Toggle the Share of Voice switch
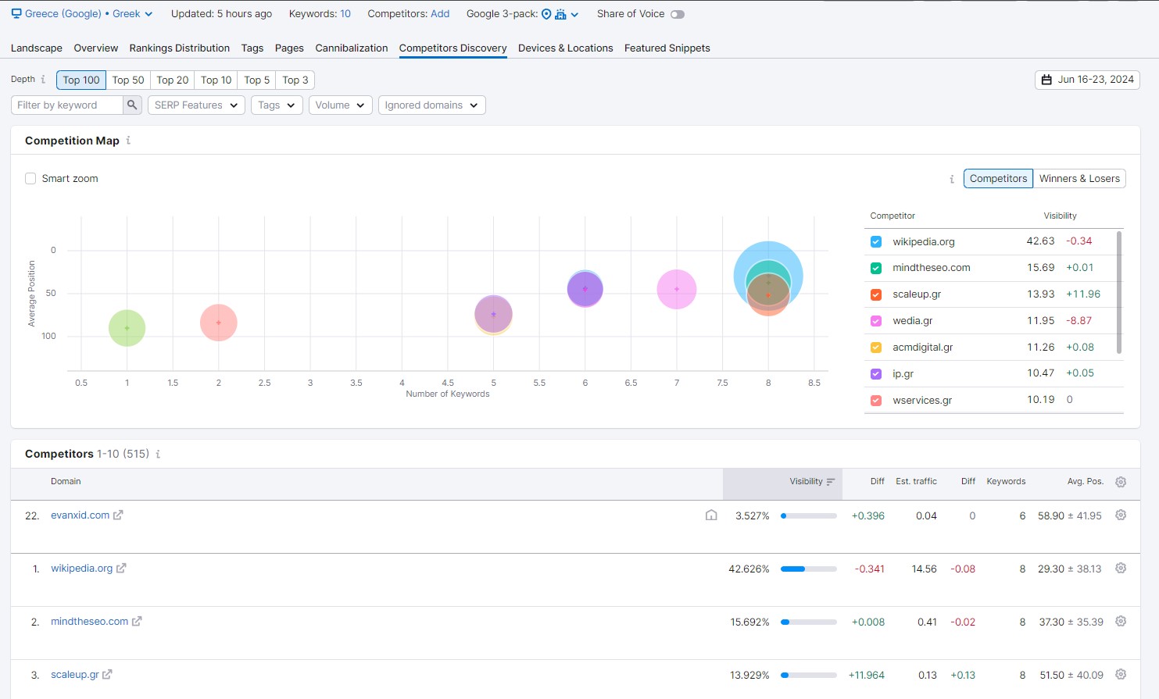The width and height of the screenshot is (1159, 699). (x=677, y=14)
